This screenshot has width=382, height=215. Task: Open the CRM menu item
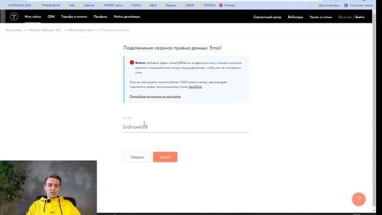51,17
